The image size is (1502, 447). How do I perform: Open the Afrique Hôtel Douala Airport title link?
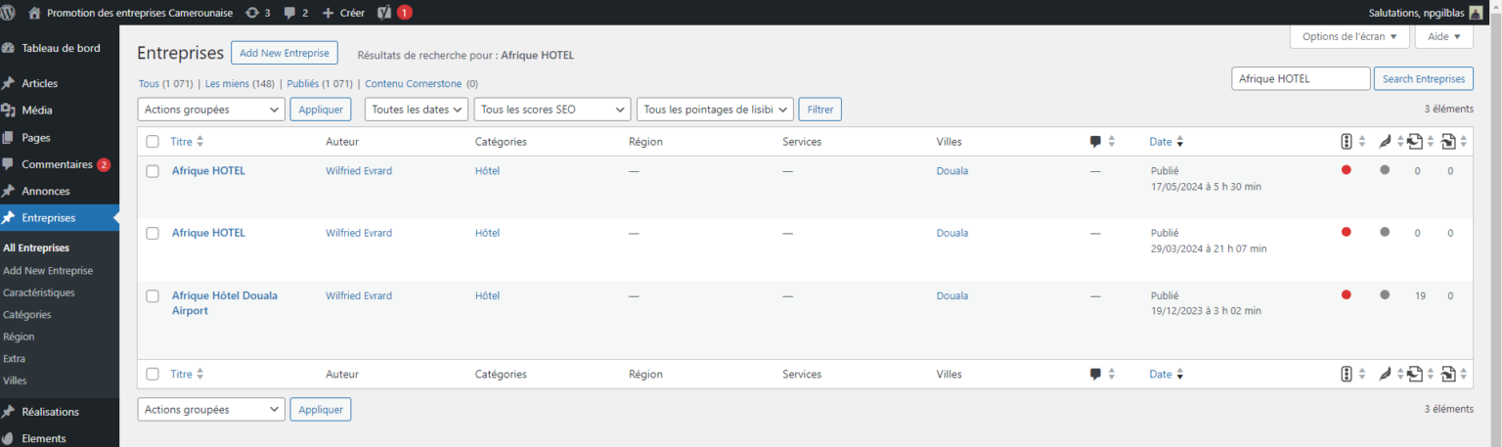(x=225, y=303)
